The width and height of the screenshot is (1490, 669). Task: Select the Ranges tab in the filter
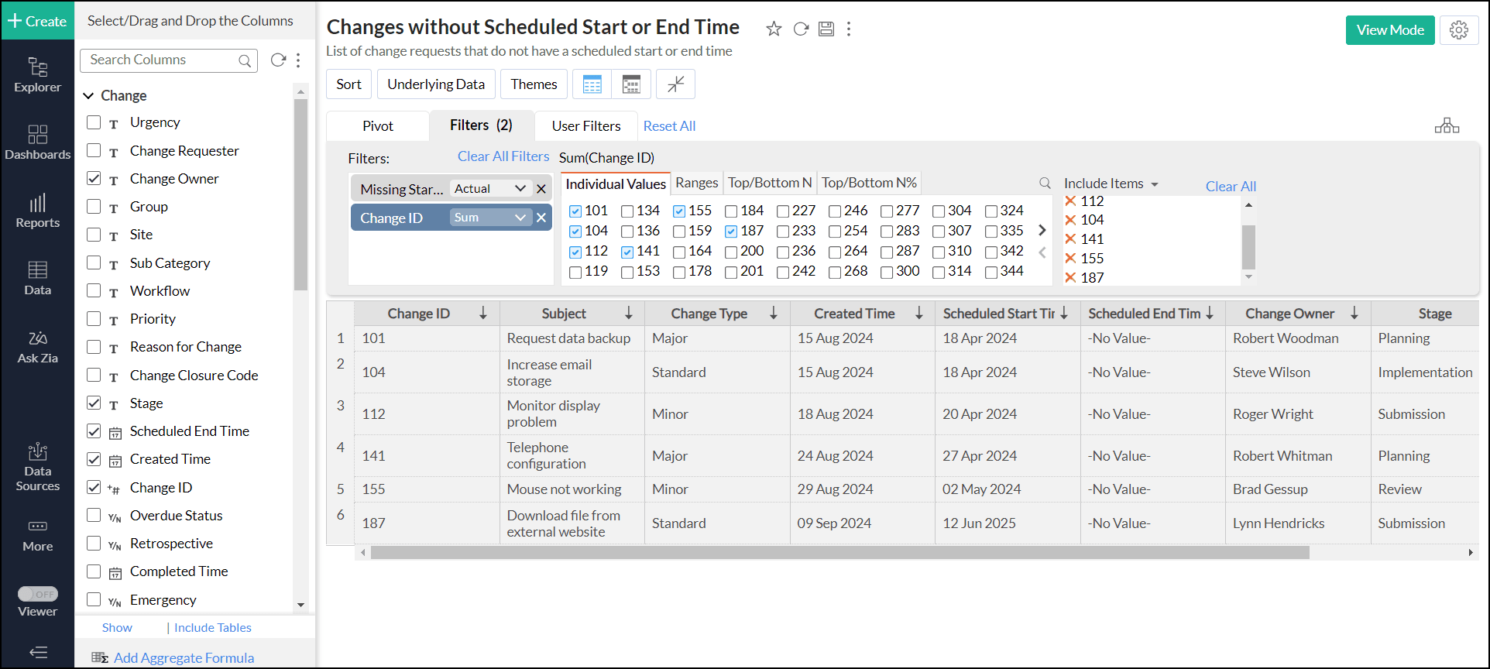pos(696,183)
